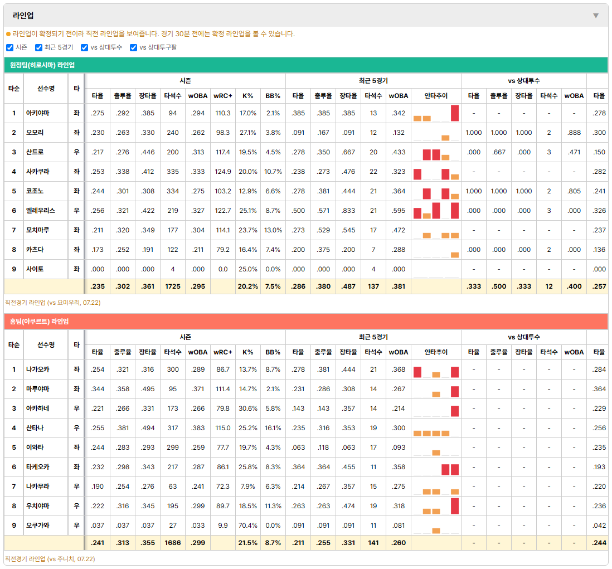The image size is (612, 569).
Task: Click 산타나's hit trend bars
Action: click(x=436, y=428)
